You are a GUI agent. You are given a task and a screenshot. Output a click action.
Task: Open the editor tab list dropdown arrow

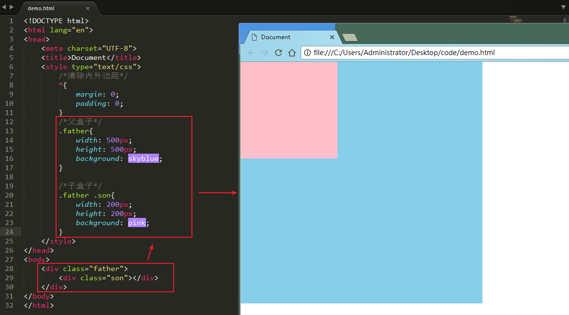pos(563,7)
